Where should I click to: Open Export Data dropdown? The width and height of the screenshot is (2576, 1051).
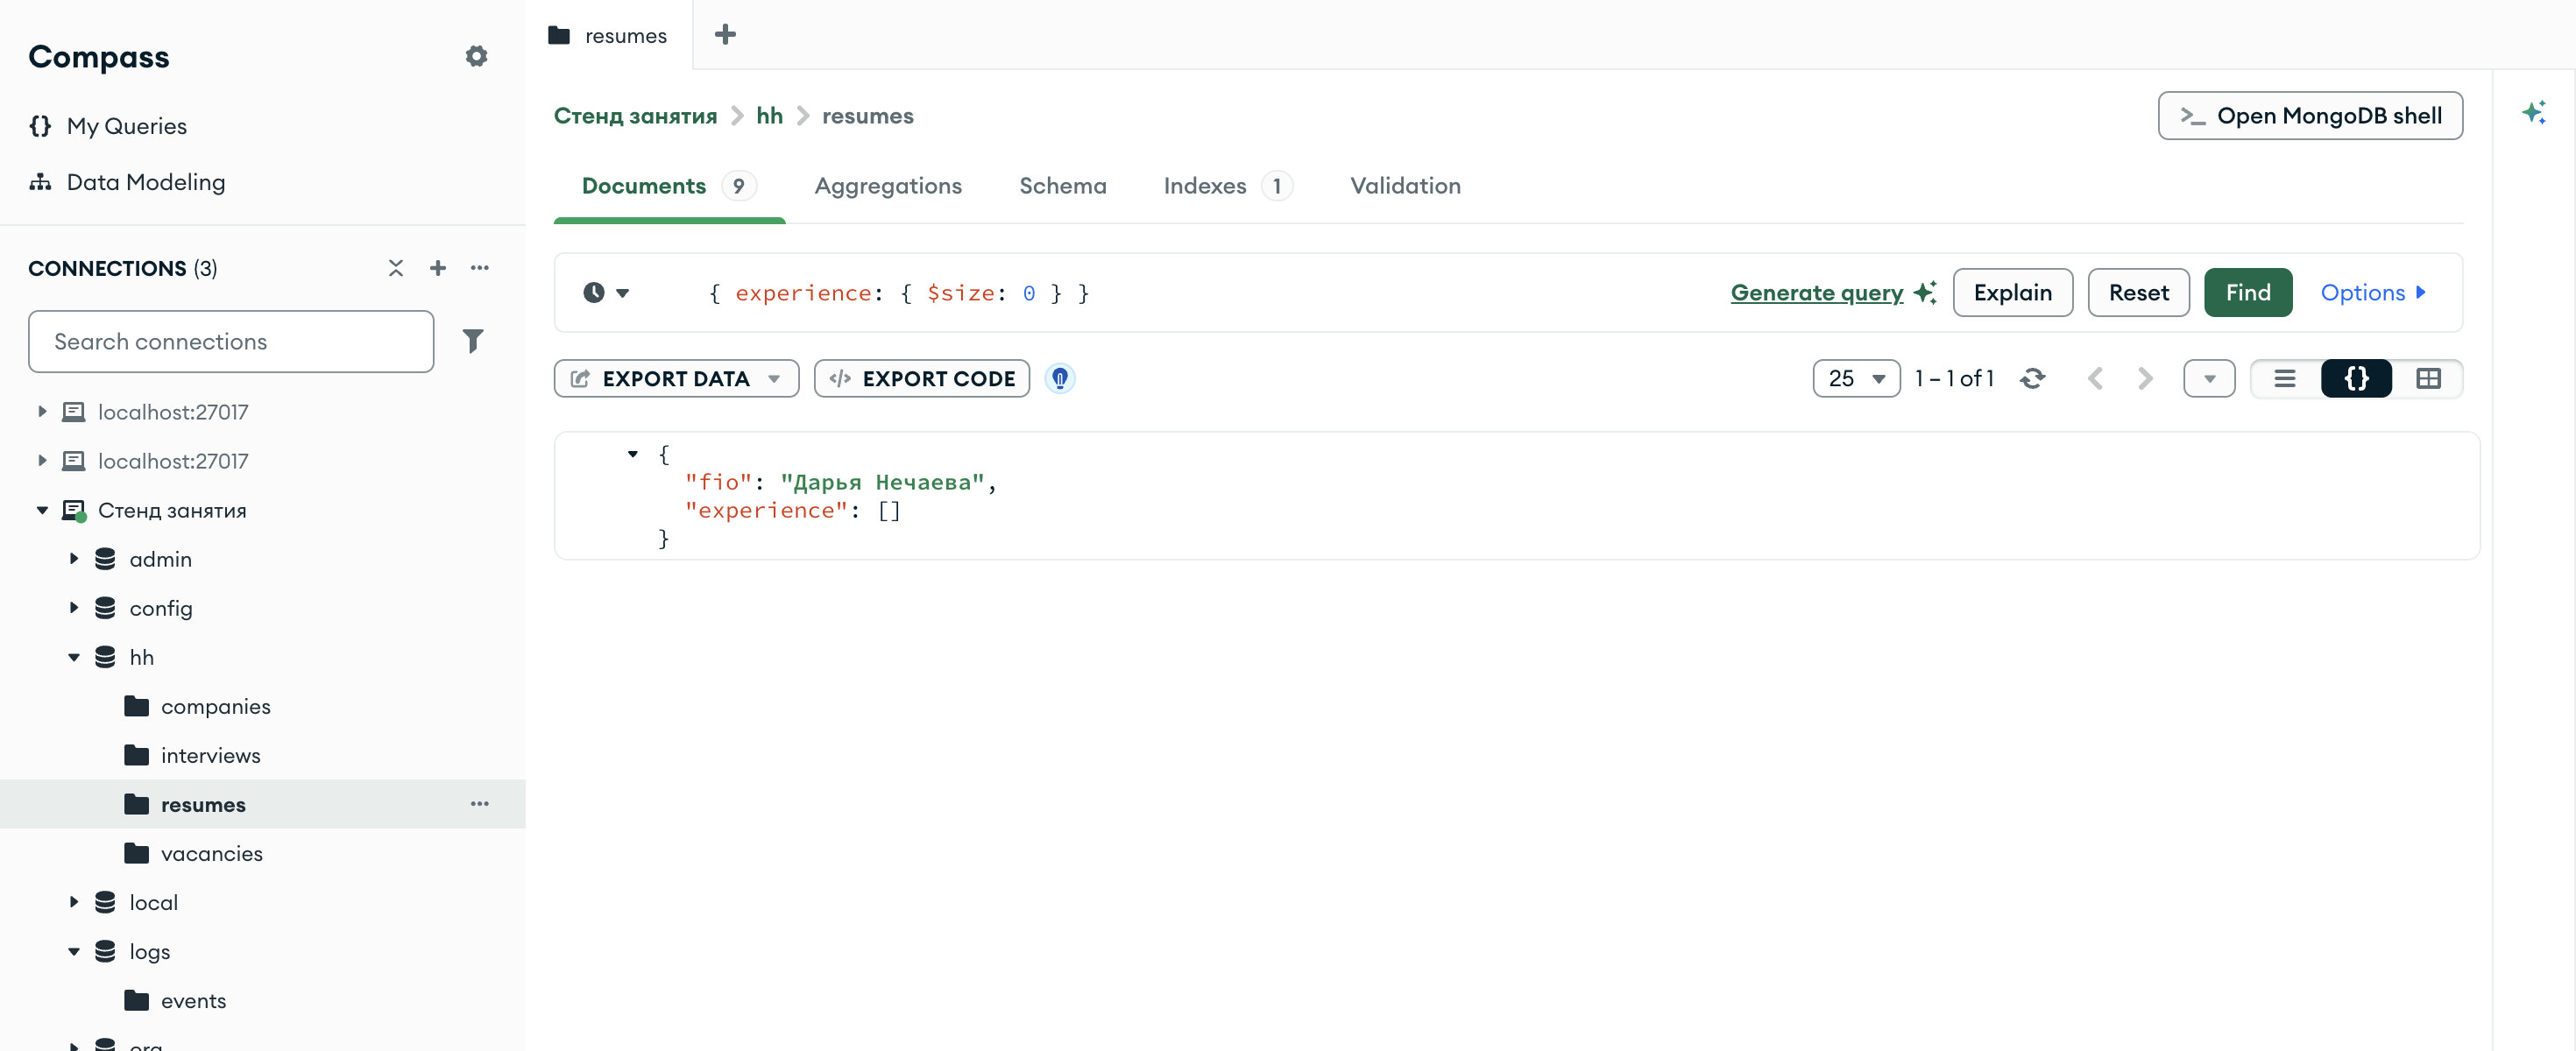coord(676,379)
